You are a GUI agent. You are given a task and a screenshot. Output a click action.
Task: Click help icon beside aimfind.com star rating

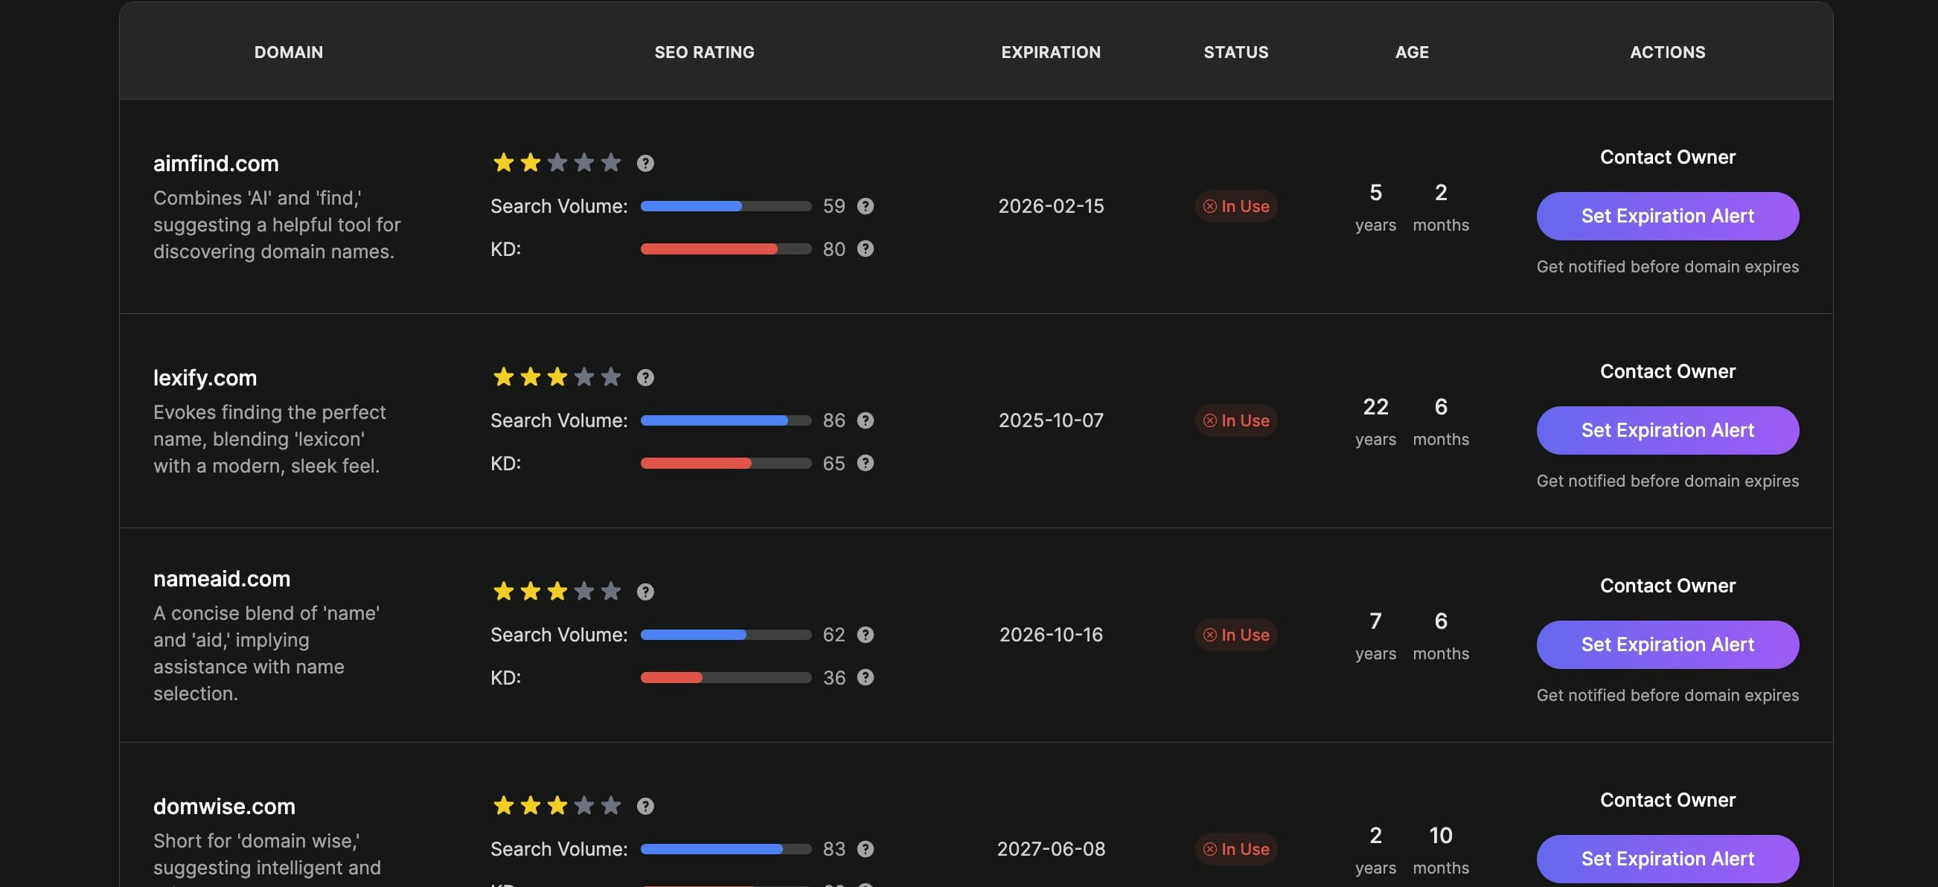(645, 162)
